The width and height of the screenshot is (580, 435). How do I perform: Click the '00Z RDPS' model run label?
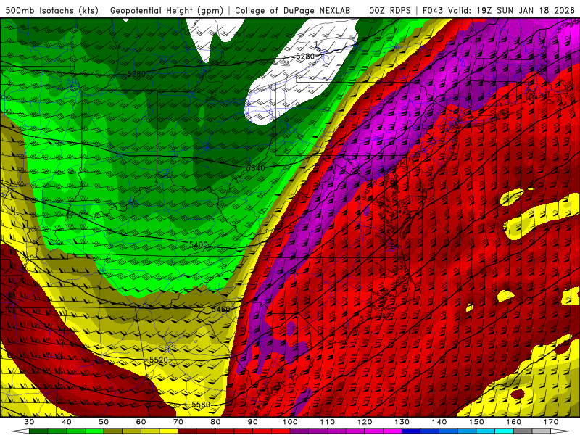[390, 10]
